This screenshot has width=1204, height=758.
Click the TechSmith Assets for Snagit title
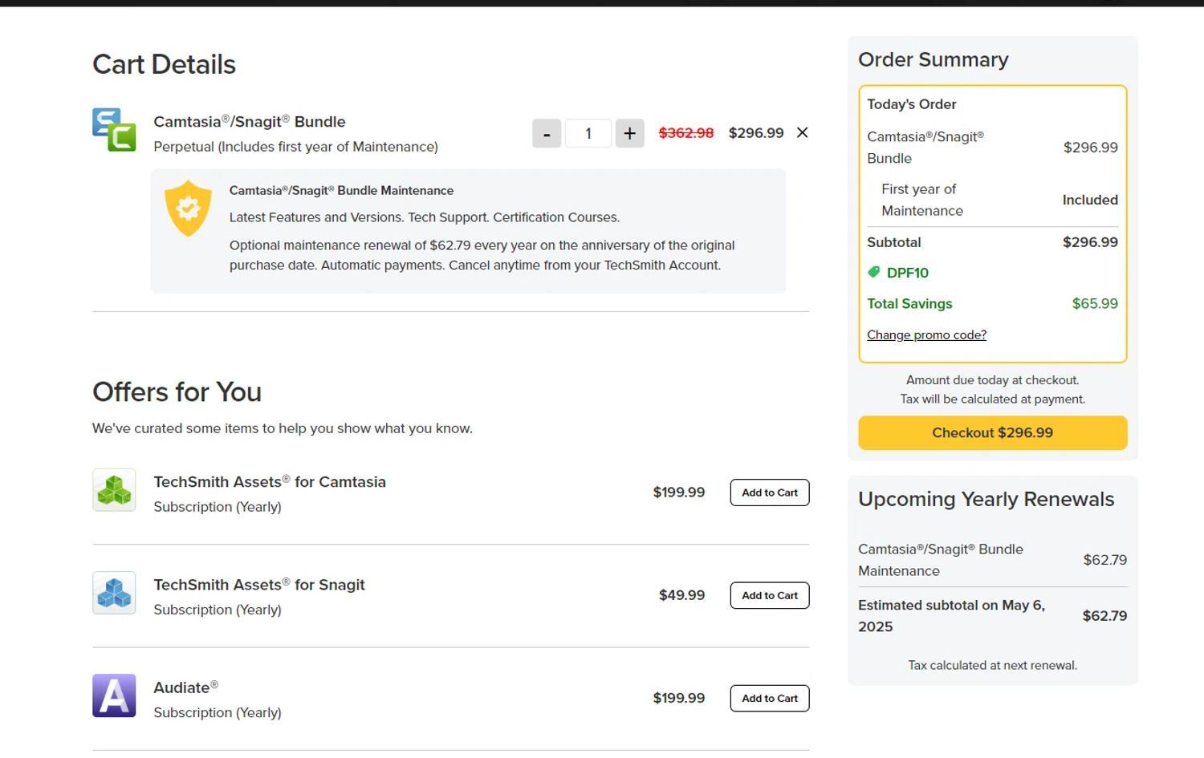pos(259,585)
